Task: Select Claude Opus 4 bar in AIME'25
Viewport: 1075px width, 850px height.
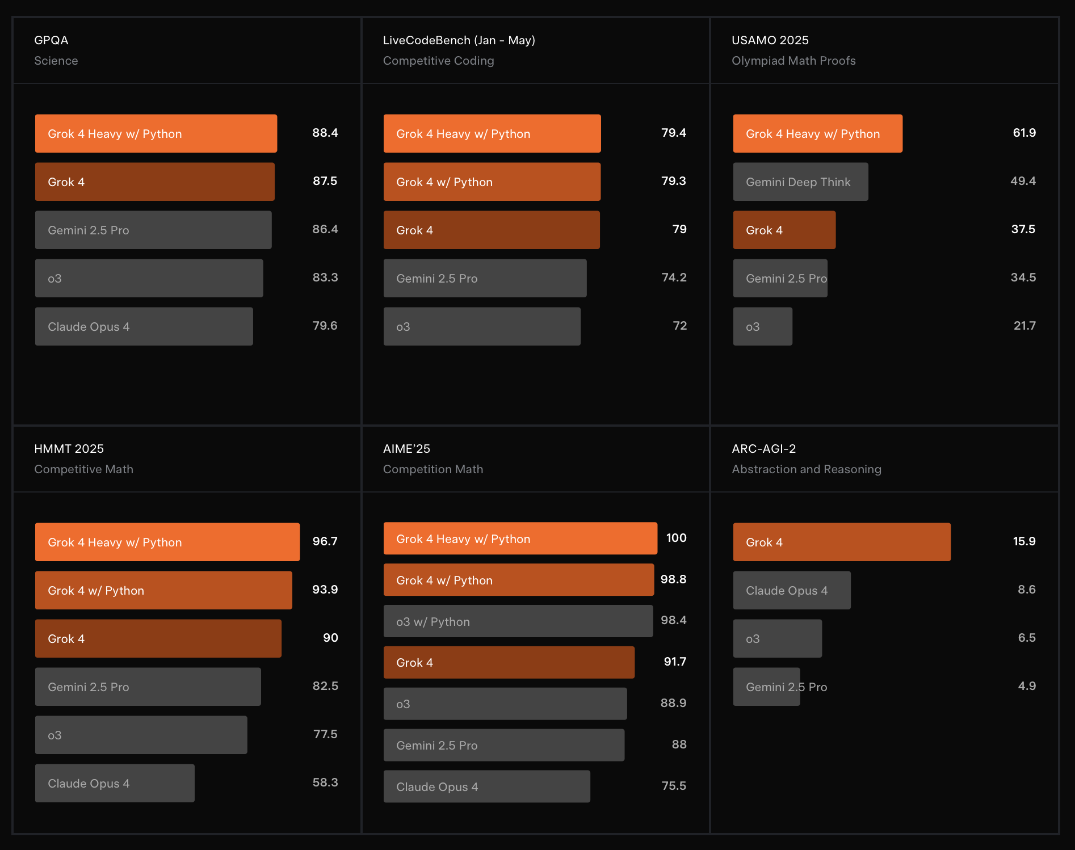Action: click(487, 786)
